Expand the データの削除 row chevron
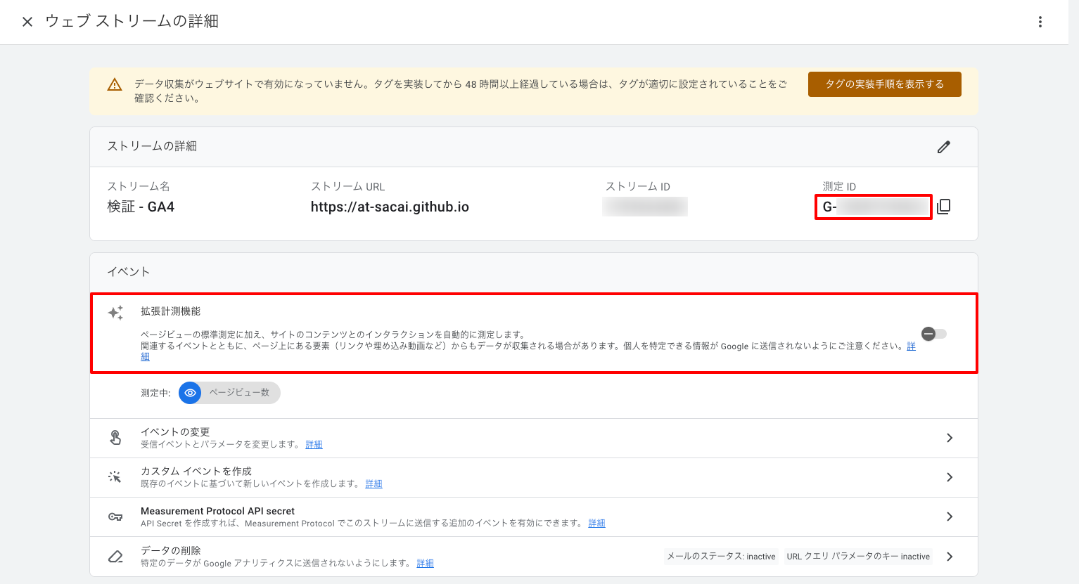Image resolution: width=1079 pixels, height=584 pixels. [x=950, y=557]
